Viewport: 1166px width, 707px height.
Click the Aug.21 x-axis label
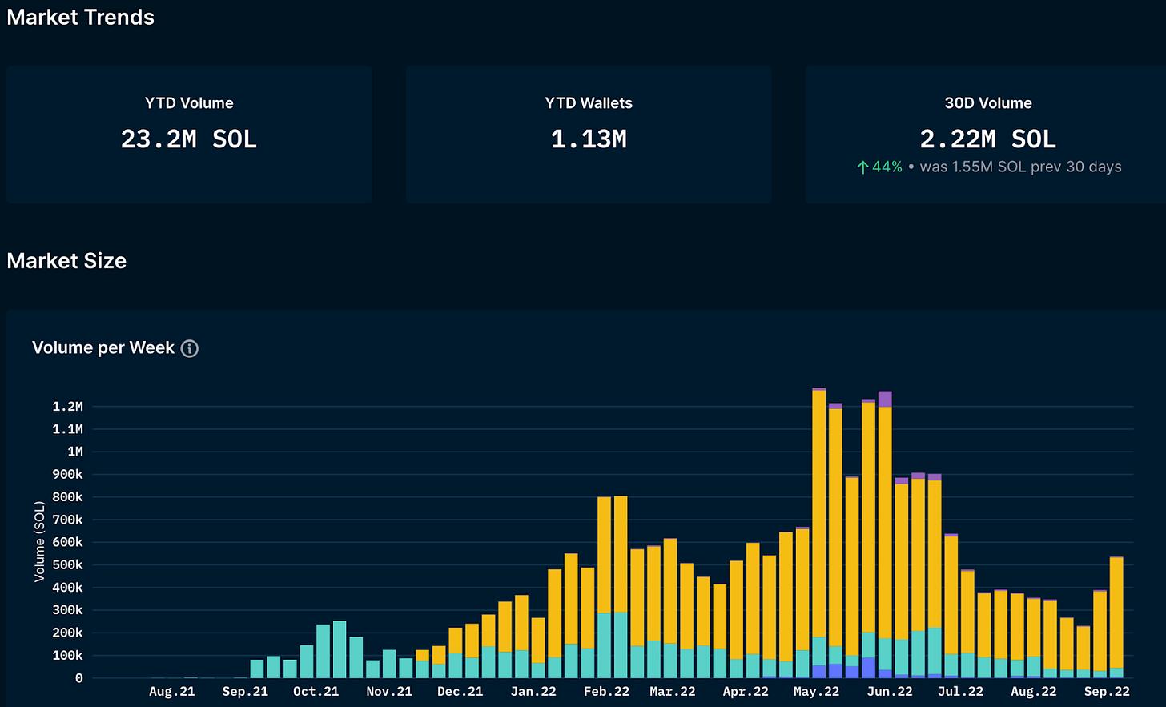pos(171,691)
